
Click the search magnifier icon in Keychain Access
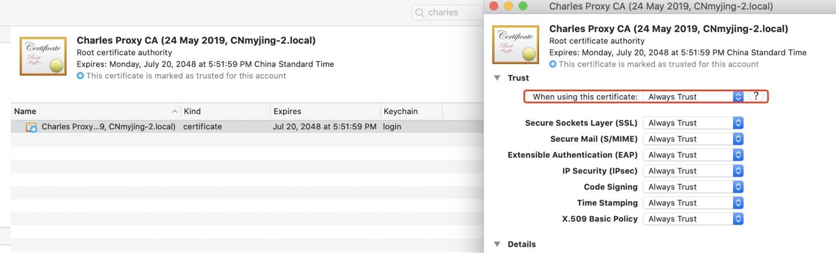(x=420, y=13)
